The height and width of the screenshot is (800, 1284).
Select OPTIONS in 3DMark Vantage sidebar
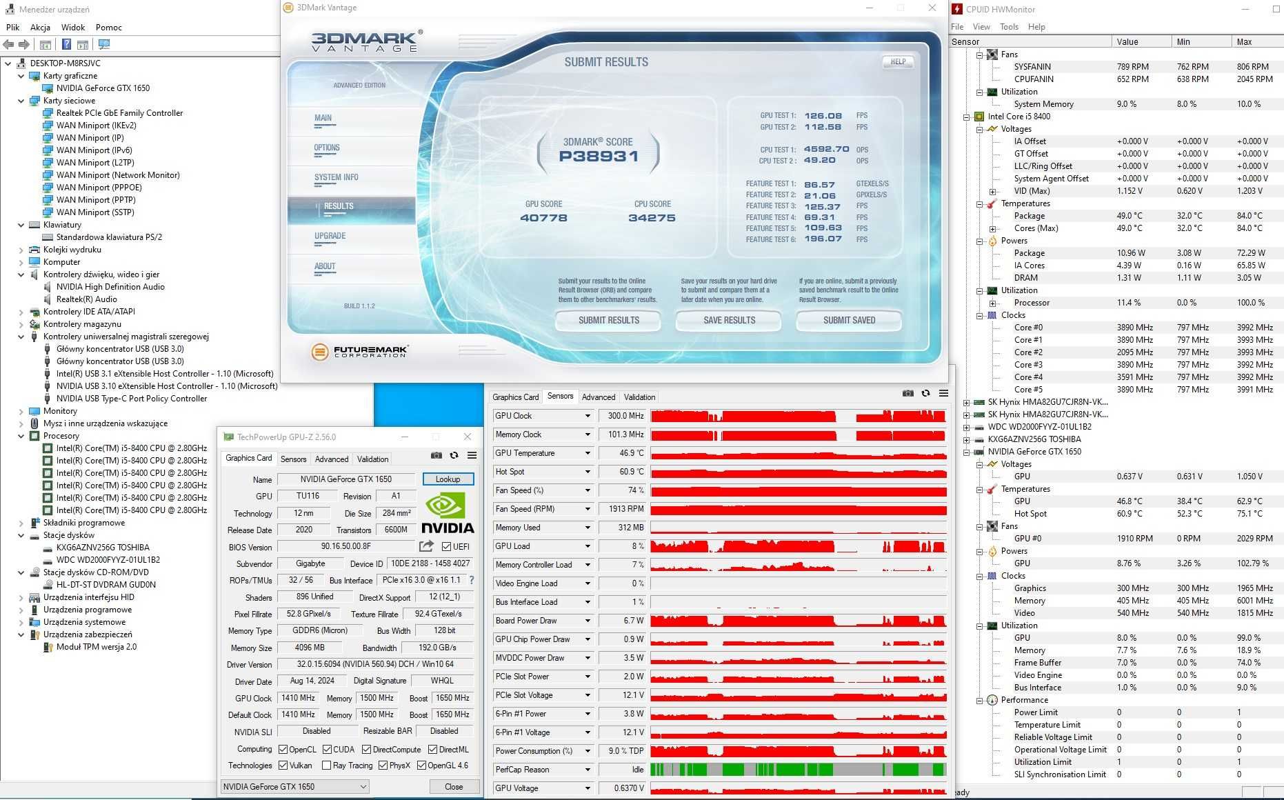[x=327, y=148]
